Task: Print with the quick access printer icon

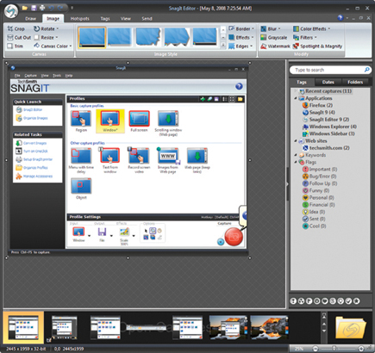Action: click(x=42, y=8)
